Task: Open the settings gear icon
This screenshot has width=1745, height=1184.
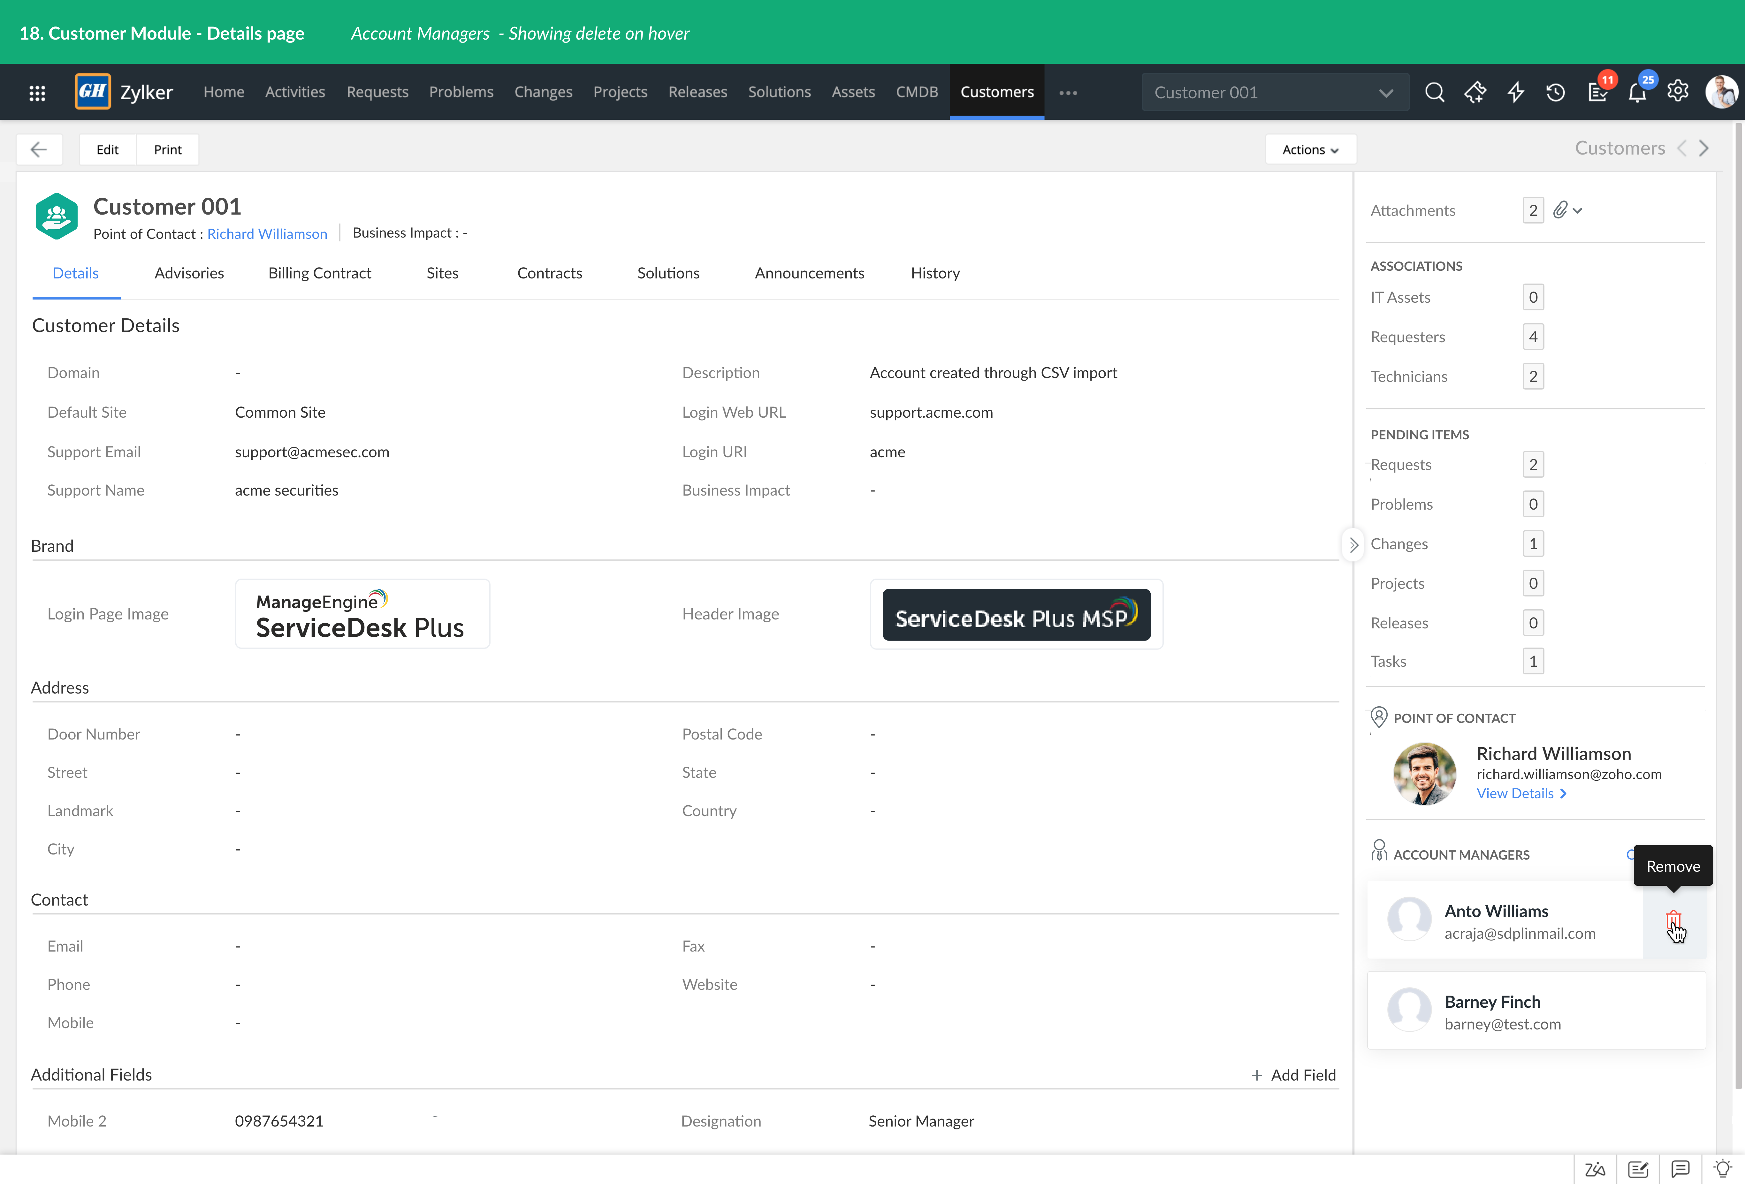Action: coord(1678,92)
